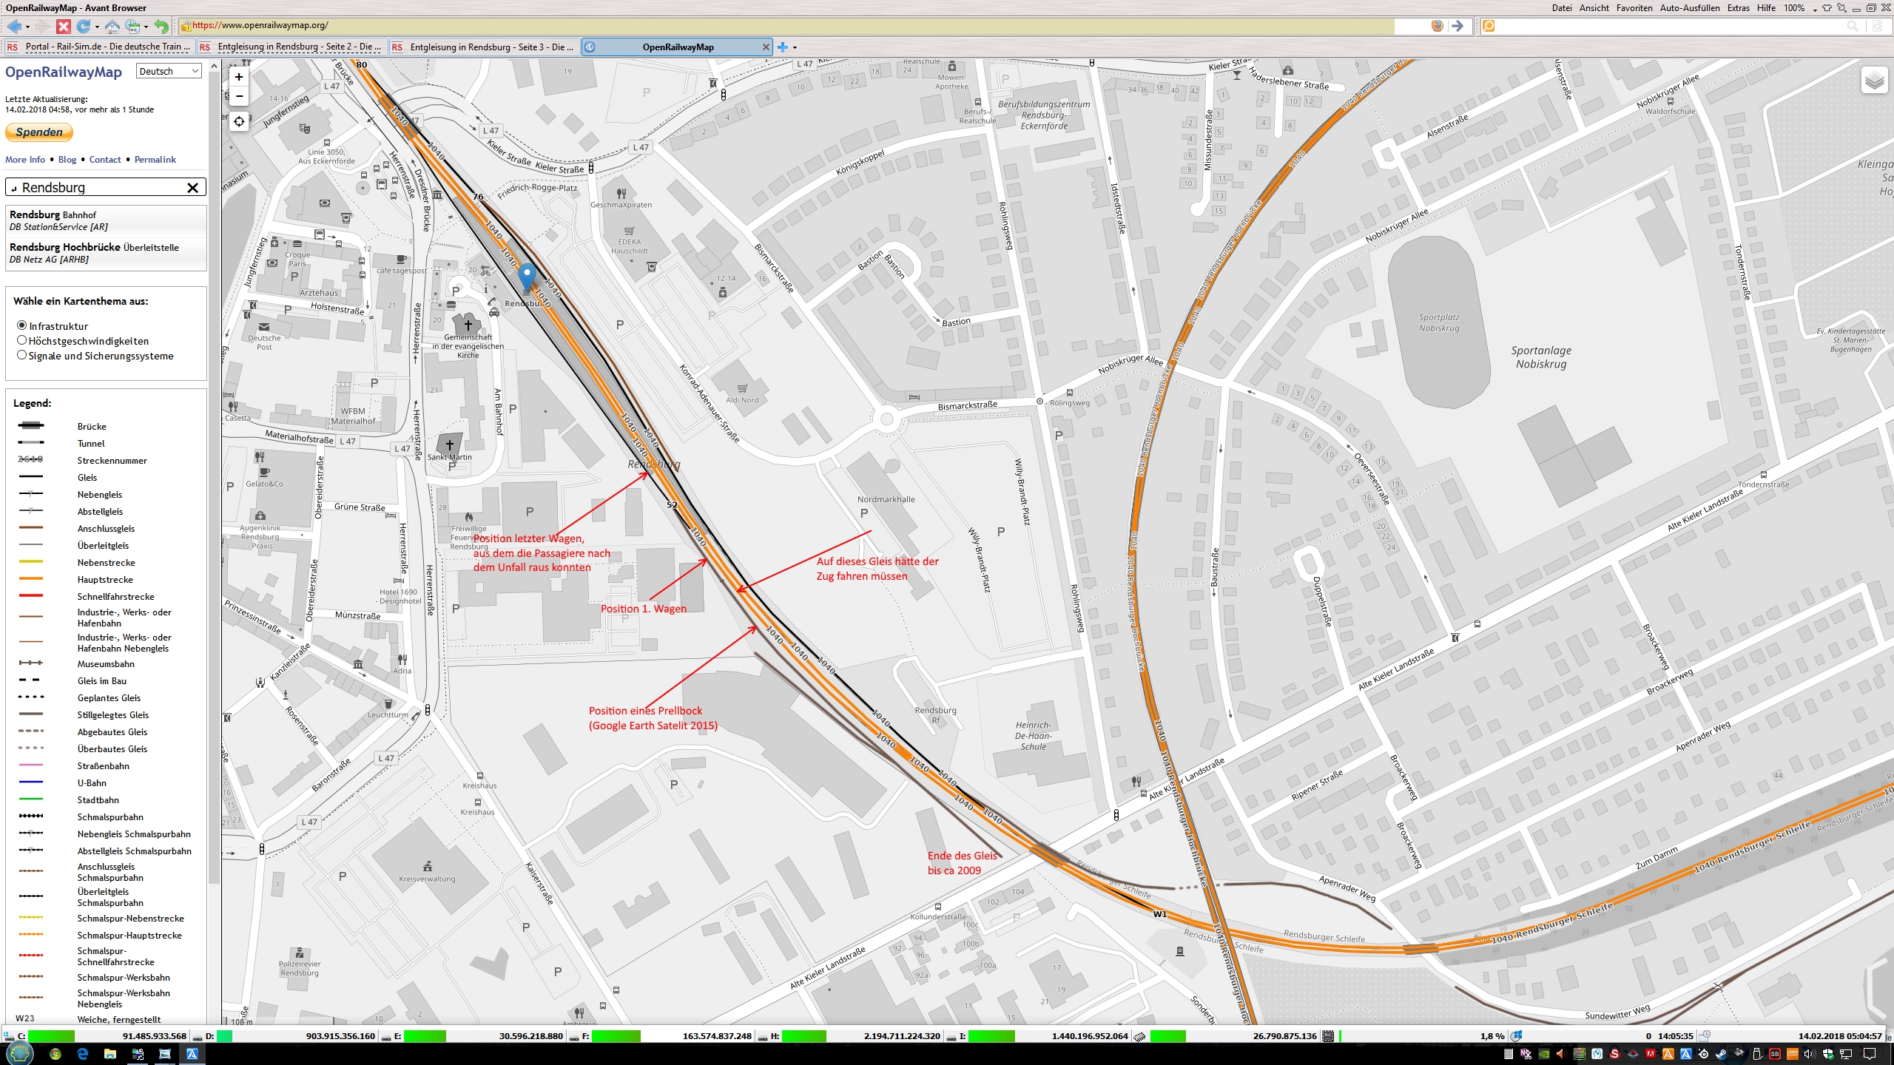Open the Deutsch language dropdown
Screen dimensions: 1894x1065
click(169, 71)
